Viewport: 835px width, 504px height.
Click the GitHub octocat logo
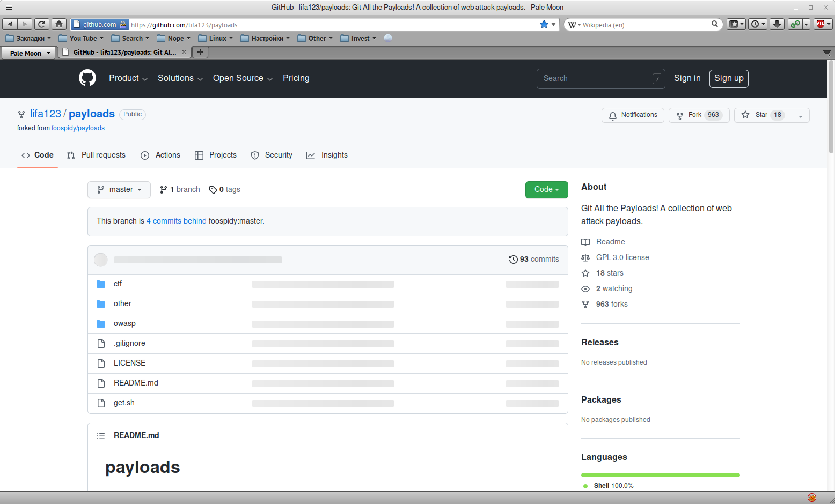87,78
